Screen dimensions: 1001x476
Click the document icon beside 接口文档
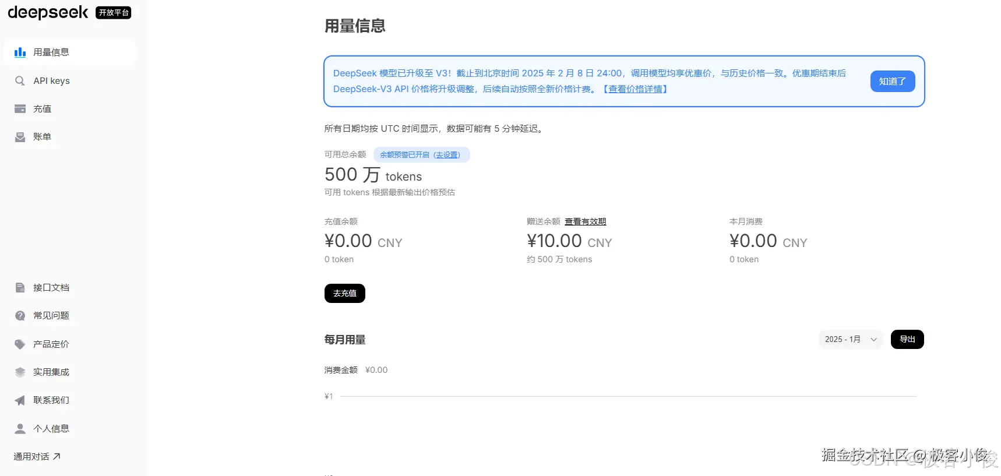click(x=20, y=288)
